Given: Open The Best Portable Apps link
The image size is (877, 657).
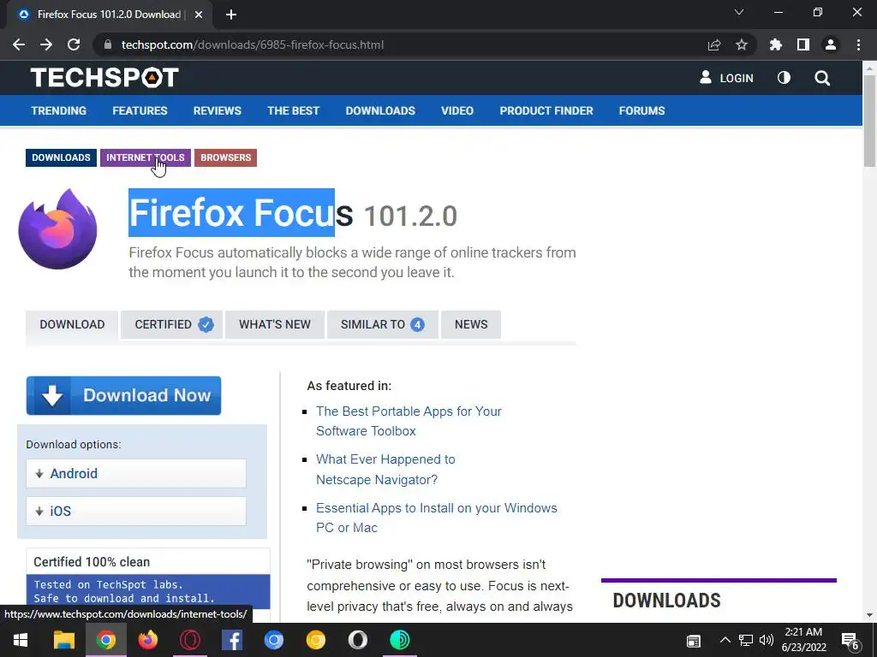Looking at the screenshot, I should click(x=409, y=421).
